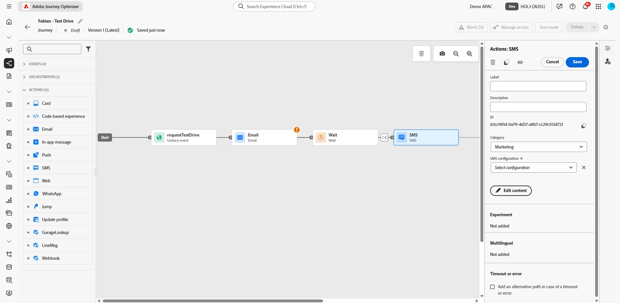This screenshot has width=620, height=303.
Task: Click Cancel in the SMS panel
Action: (552, 62)
